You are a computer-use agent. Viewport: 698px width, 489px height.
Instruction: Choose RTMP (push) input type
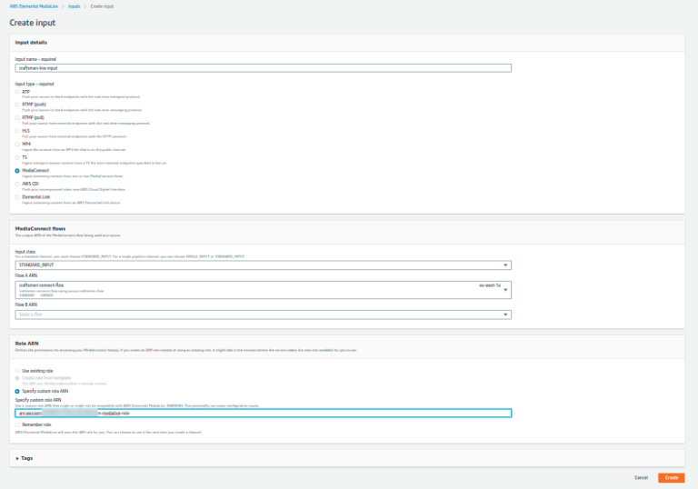17,105
